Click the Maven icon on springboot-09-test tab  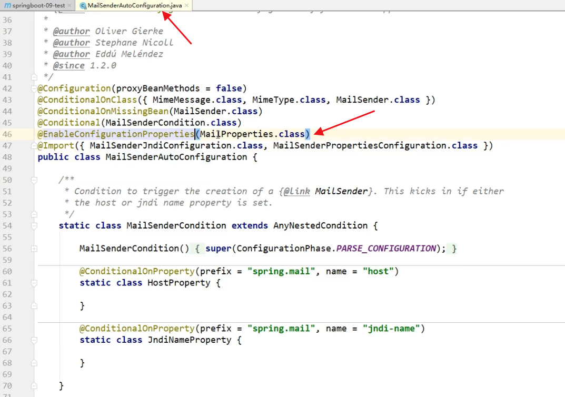(x=7, y=5)
